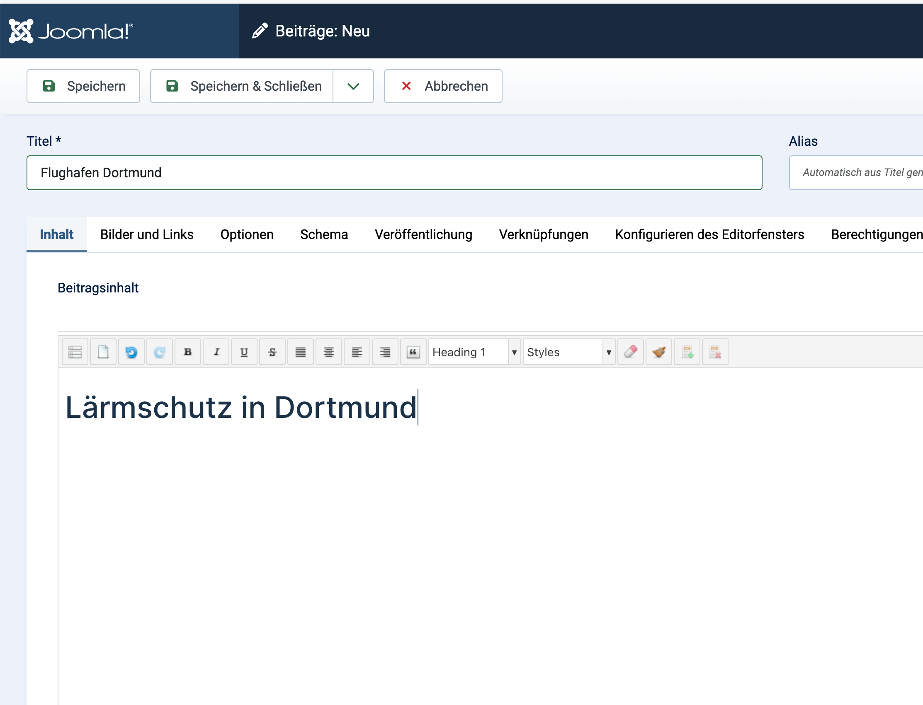
Task: Click the remove icon with red X
Action: [x=715, y=352]
